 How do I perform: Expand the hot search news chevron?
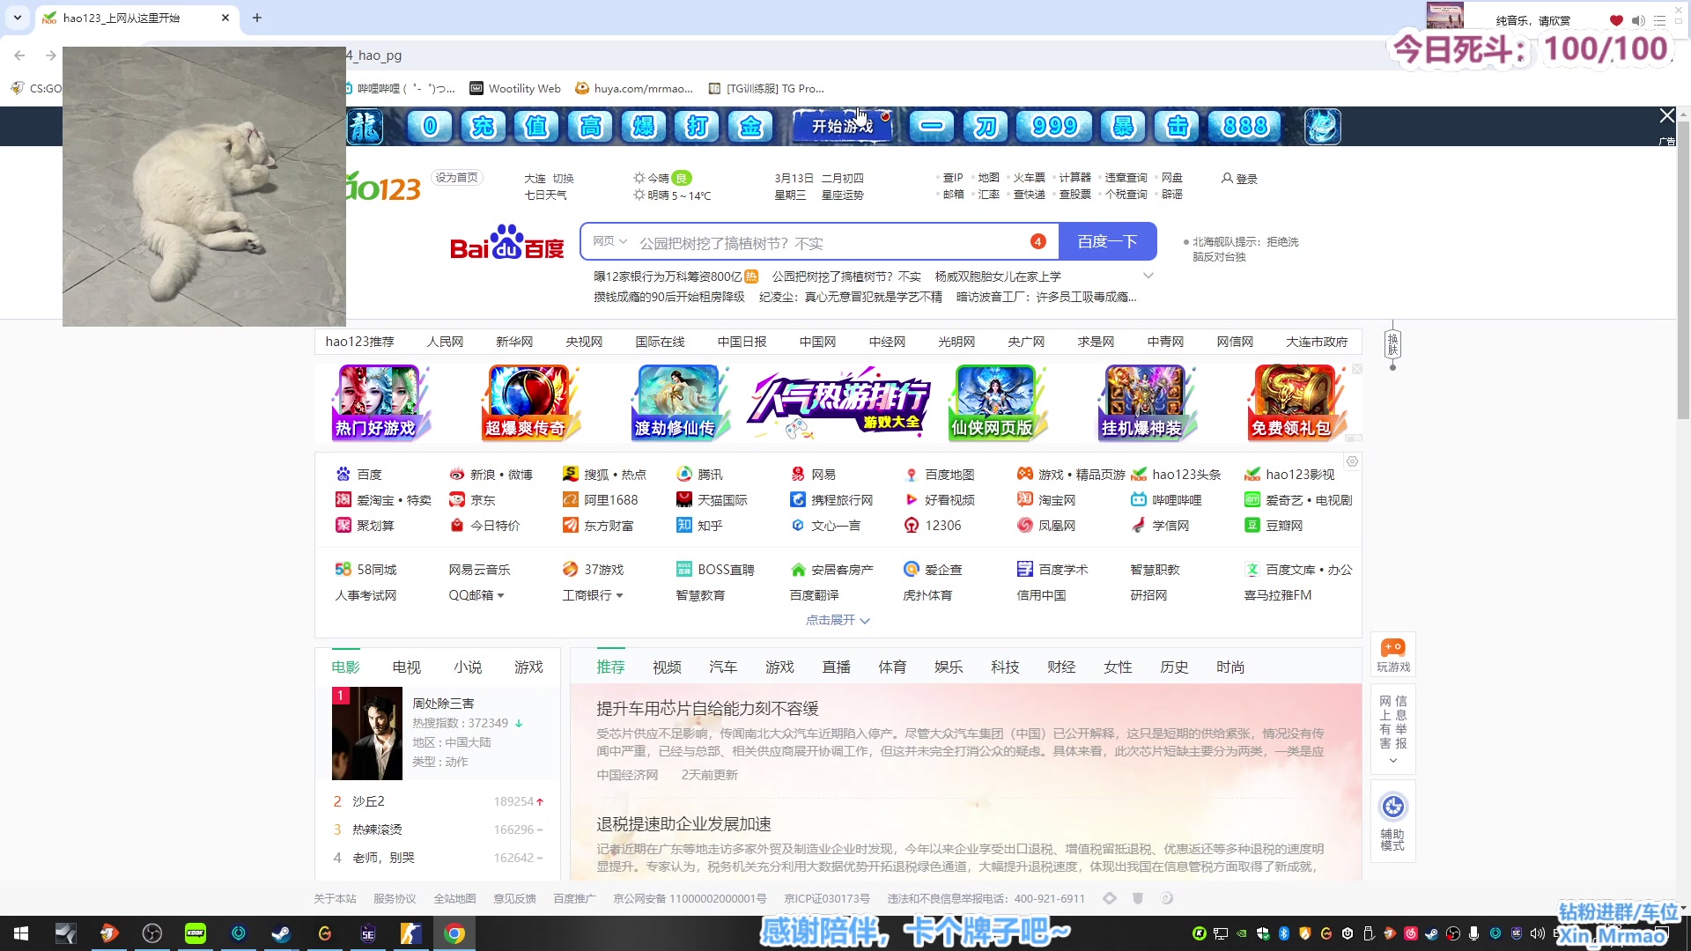[x=1148, y=276]
